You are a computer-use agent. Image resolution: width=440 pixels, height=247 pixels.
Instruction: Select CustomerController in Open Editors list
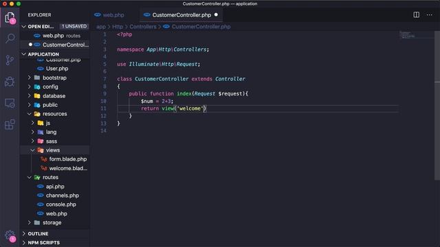[55, 45]
